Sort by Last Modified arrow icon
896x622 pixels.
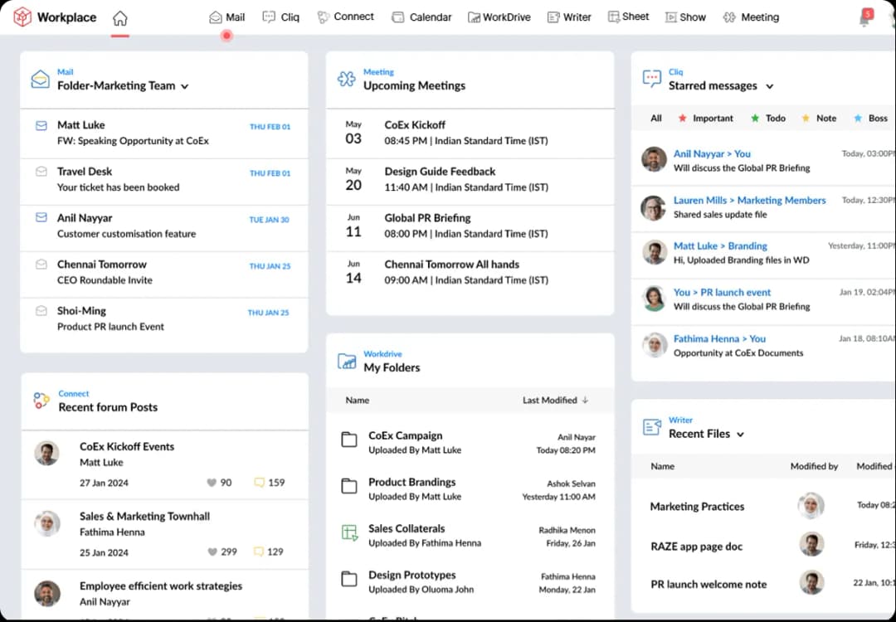point(585,401)
